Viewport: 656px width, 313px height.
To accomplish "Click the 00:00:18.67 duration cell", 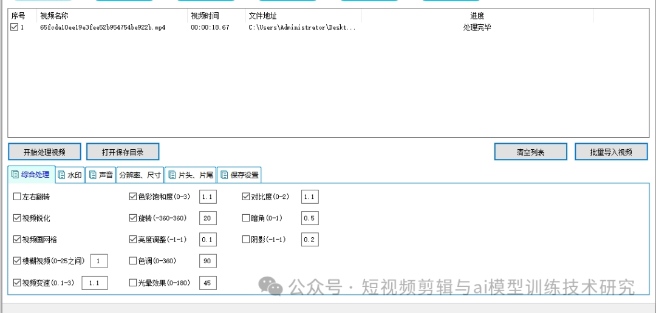I will click(210, 27).
